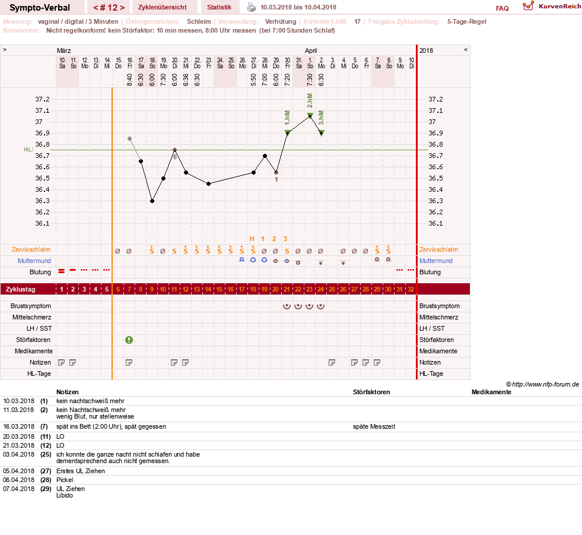
Task: Click the note 'Erstes UL Ziehen'
Action: [x=81, y=471]
